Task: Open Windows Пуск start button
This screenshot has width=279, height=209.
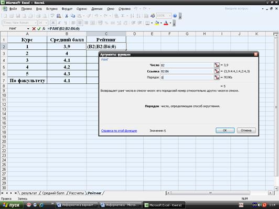Action: tap(12, 205)
